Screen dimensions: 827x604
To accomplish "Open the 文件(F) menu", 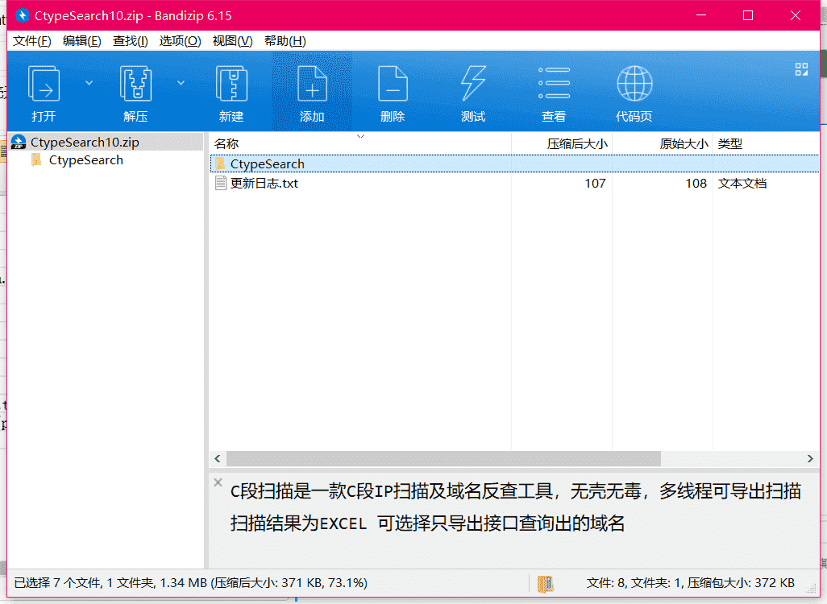I will [31, 41].
